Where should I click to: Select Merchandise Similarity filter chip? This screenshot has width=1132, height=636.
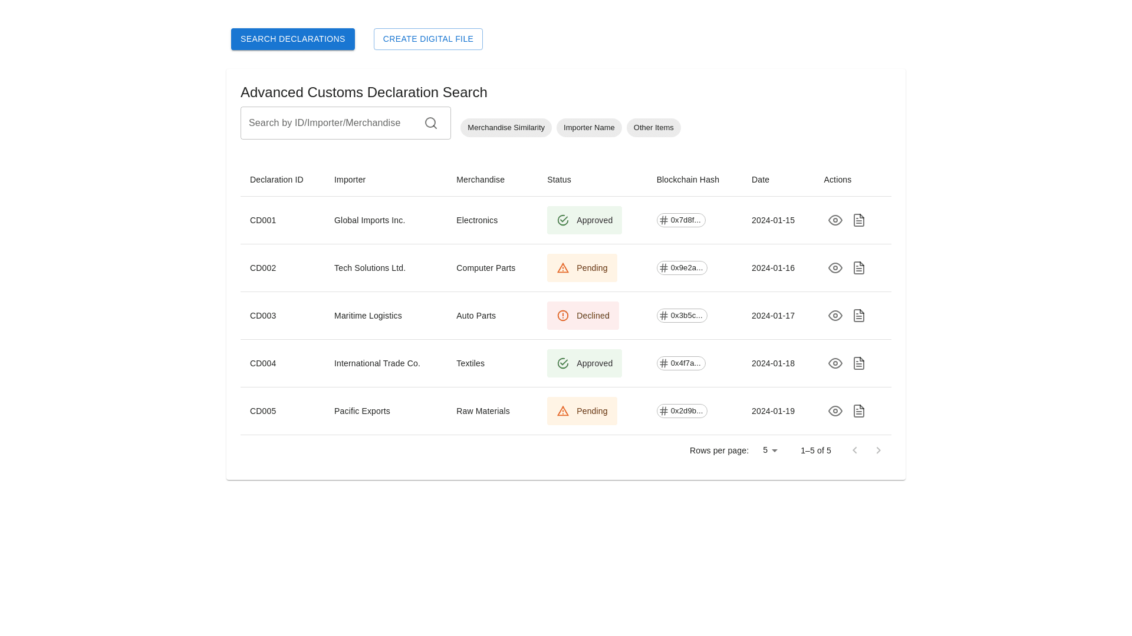(506, 128)
